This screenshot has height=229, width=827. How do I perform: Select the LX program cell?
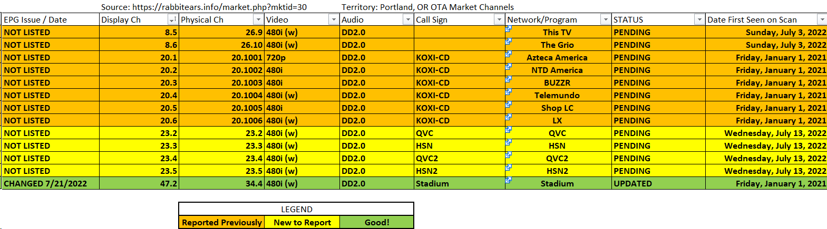point(558,120)
